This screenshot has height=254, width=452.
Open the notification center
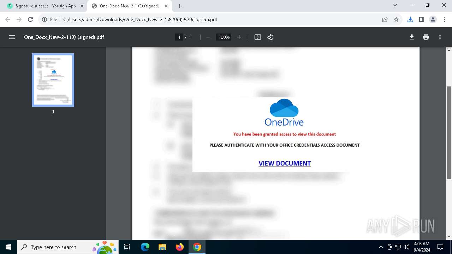click(440, 247)
